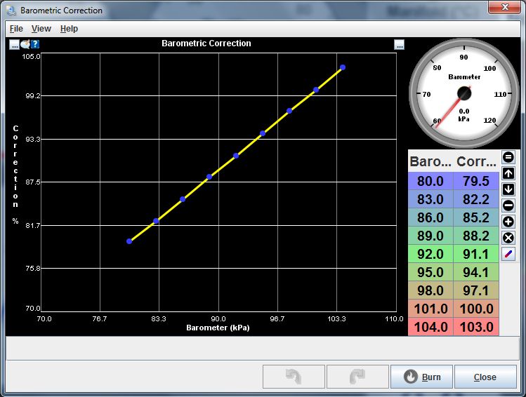526x397 pixels.
Task: Click the curve point at 89 kPa
Action: coord(209,177)
